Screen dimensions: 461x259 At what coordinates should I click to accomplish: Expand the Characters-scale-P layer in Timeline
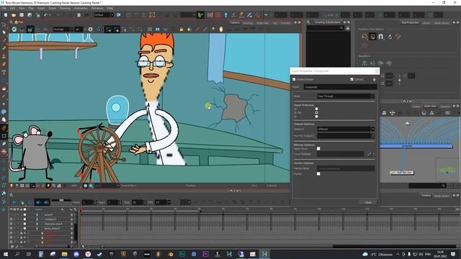coord(37,224)
